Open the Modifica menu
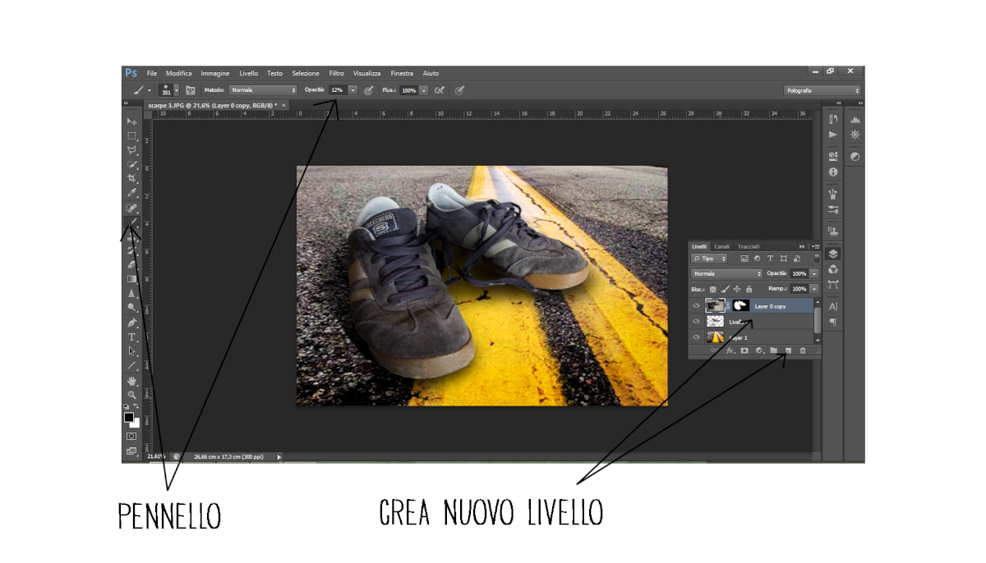Image resolution: width=986 pixels, height=563 pixels. click(x=178, y=73)
